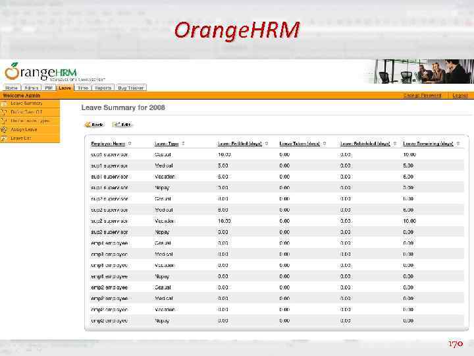The image size is (474, 356).
Task: Click sort icon beside Leave Remaining (days)
Action: point(458,144)
